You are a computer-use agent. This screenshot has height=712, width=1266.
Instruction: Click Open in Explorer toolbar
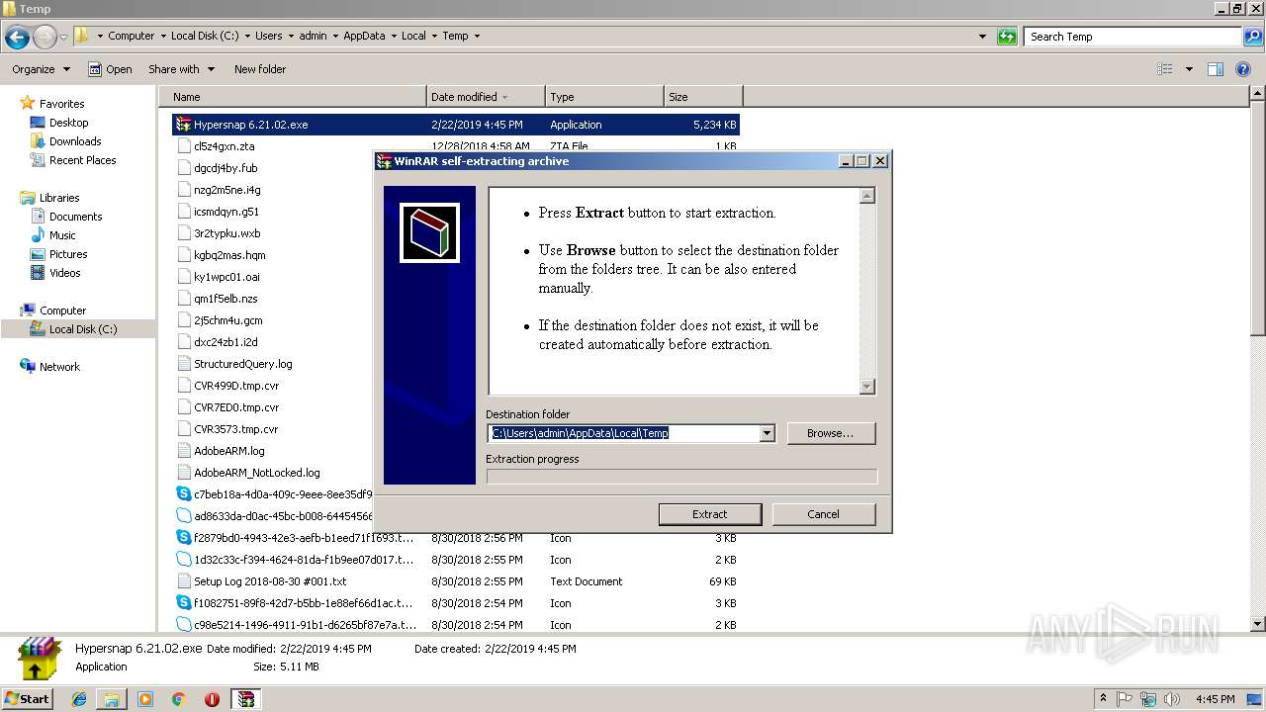110,69
